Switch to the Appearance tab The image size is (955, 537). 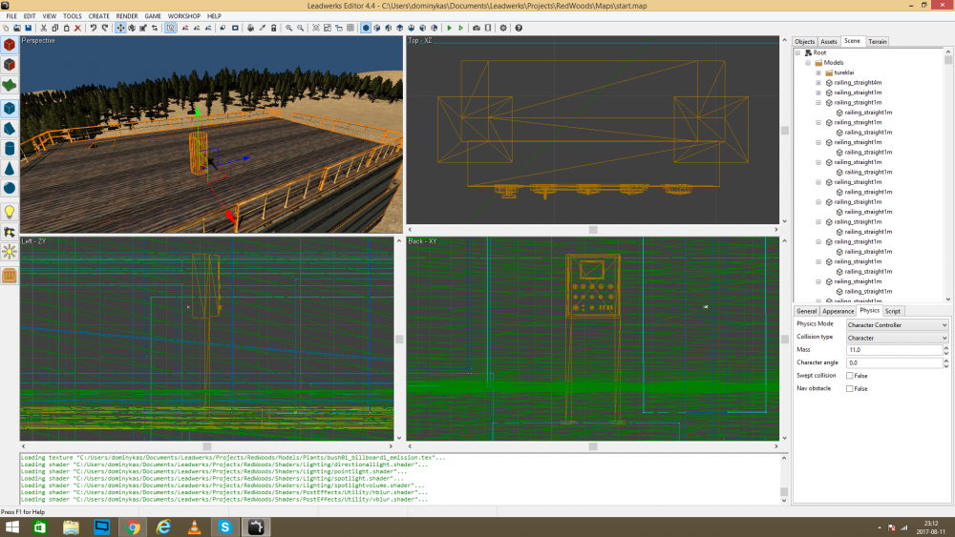838,311
